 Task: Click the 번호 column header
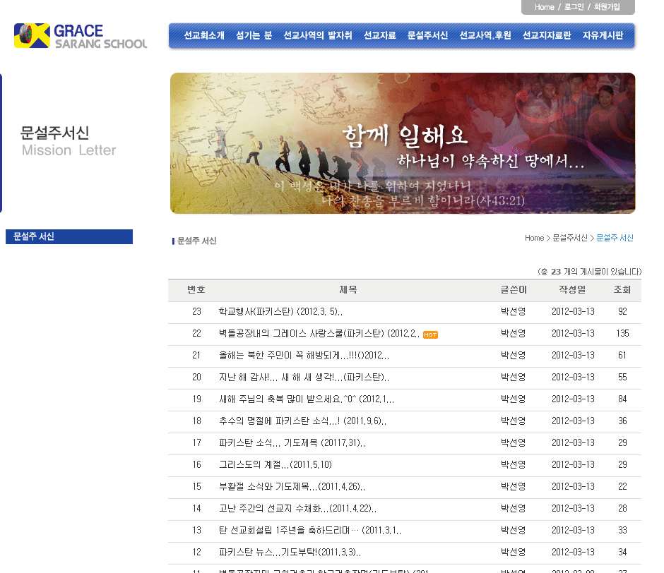(196, 290)
